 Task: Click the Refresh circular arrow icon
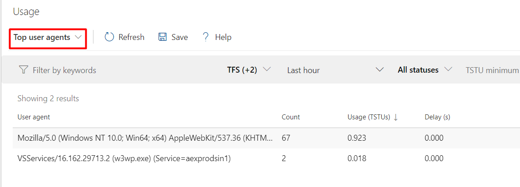(x=109, y=37)
